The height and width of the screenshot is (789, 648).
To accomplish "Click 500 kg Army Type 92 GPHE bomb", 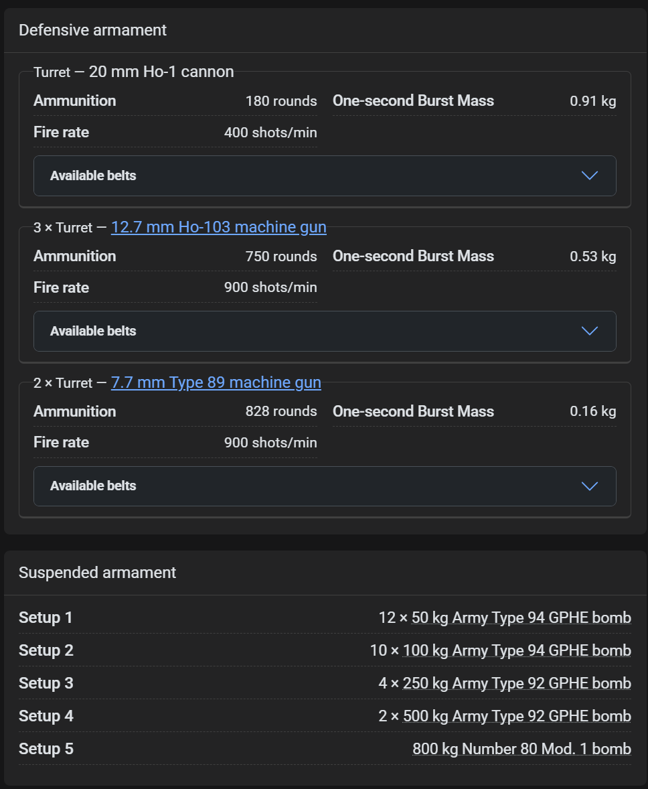I will point(517,715).
